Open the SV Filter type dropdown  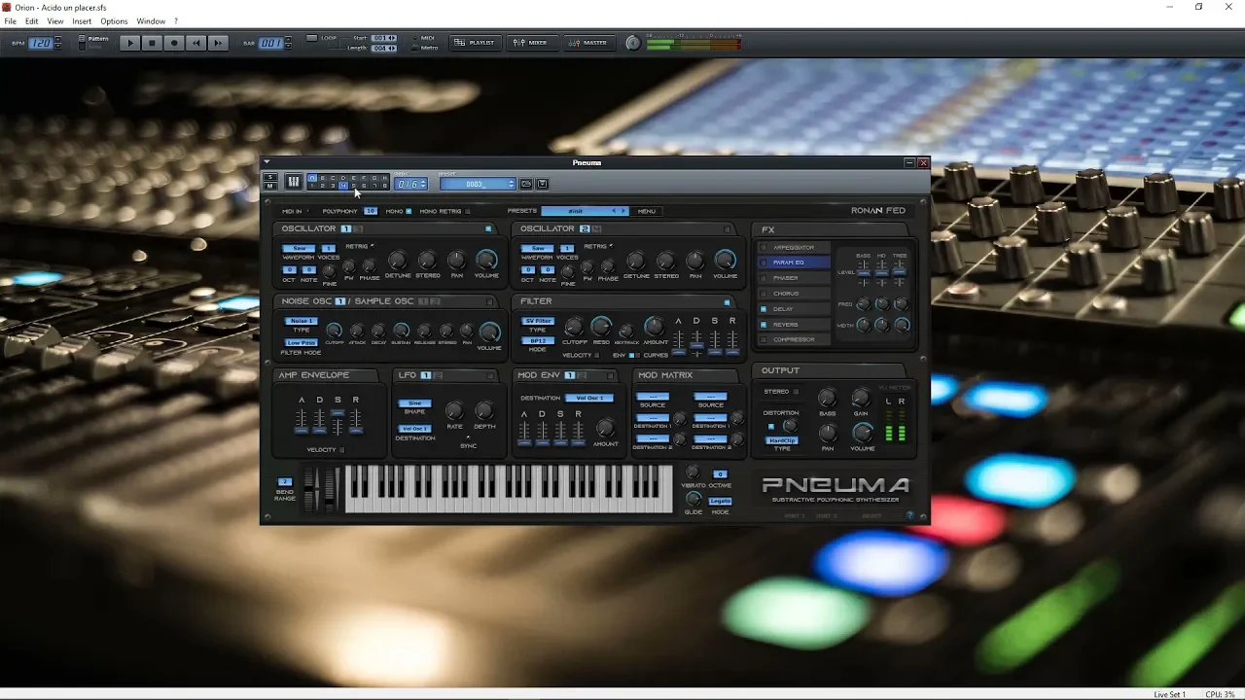click(x=538, y=321)
